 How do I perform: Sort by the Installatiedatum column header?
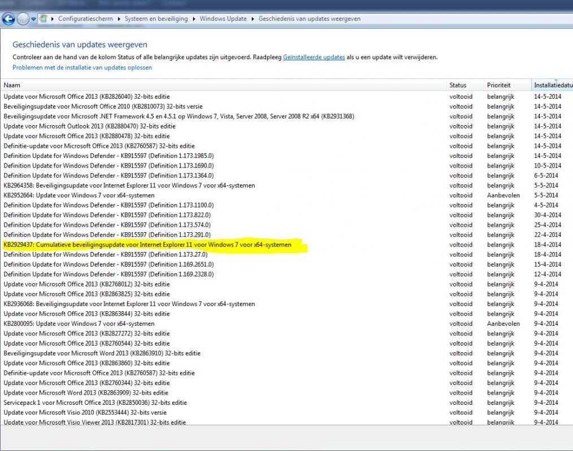[x=552, y=85]
